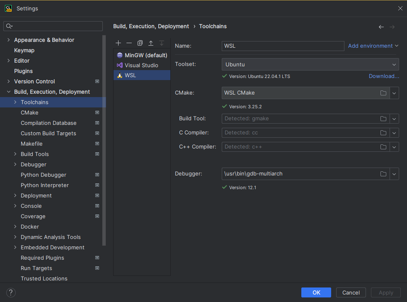Expand the Editor section
This screenshot has width=407, height=302.
click(x=9, y=61)
